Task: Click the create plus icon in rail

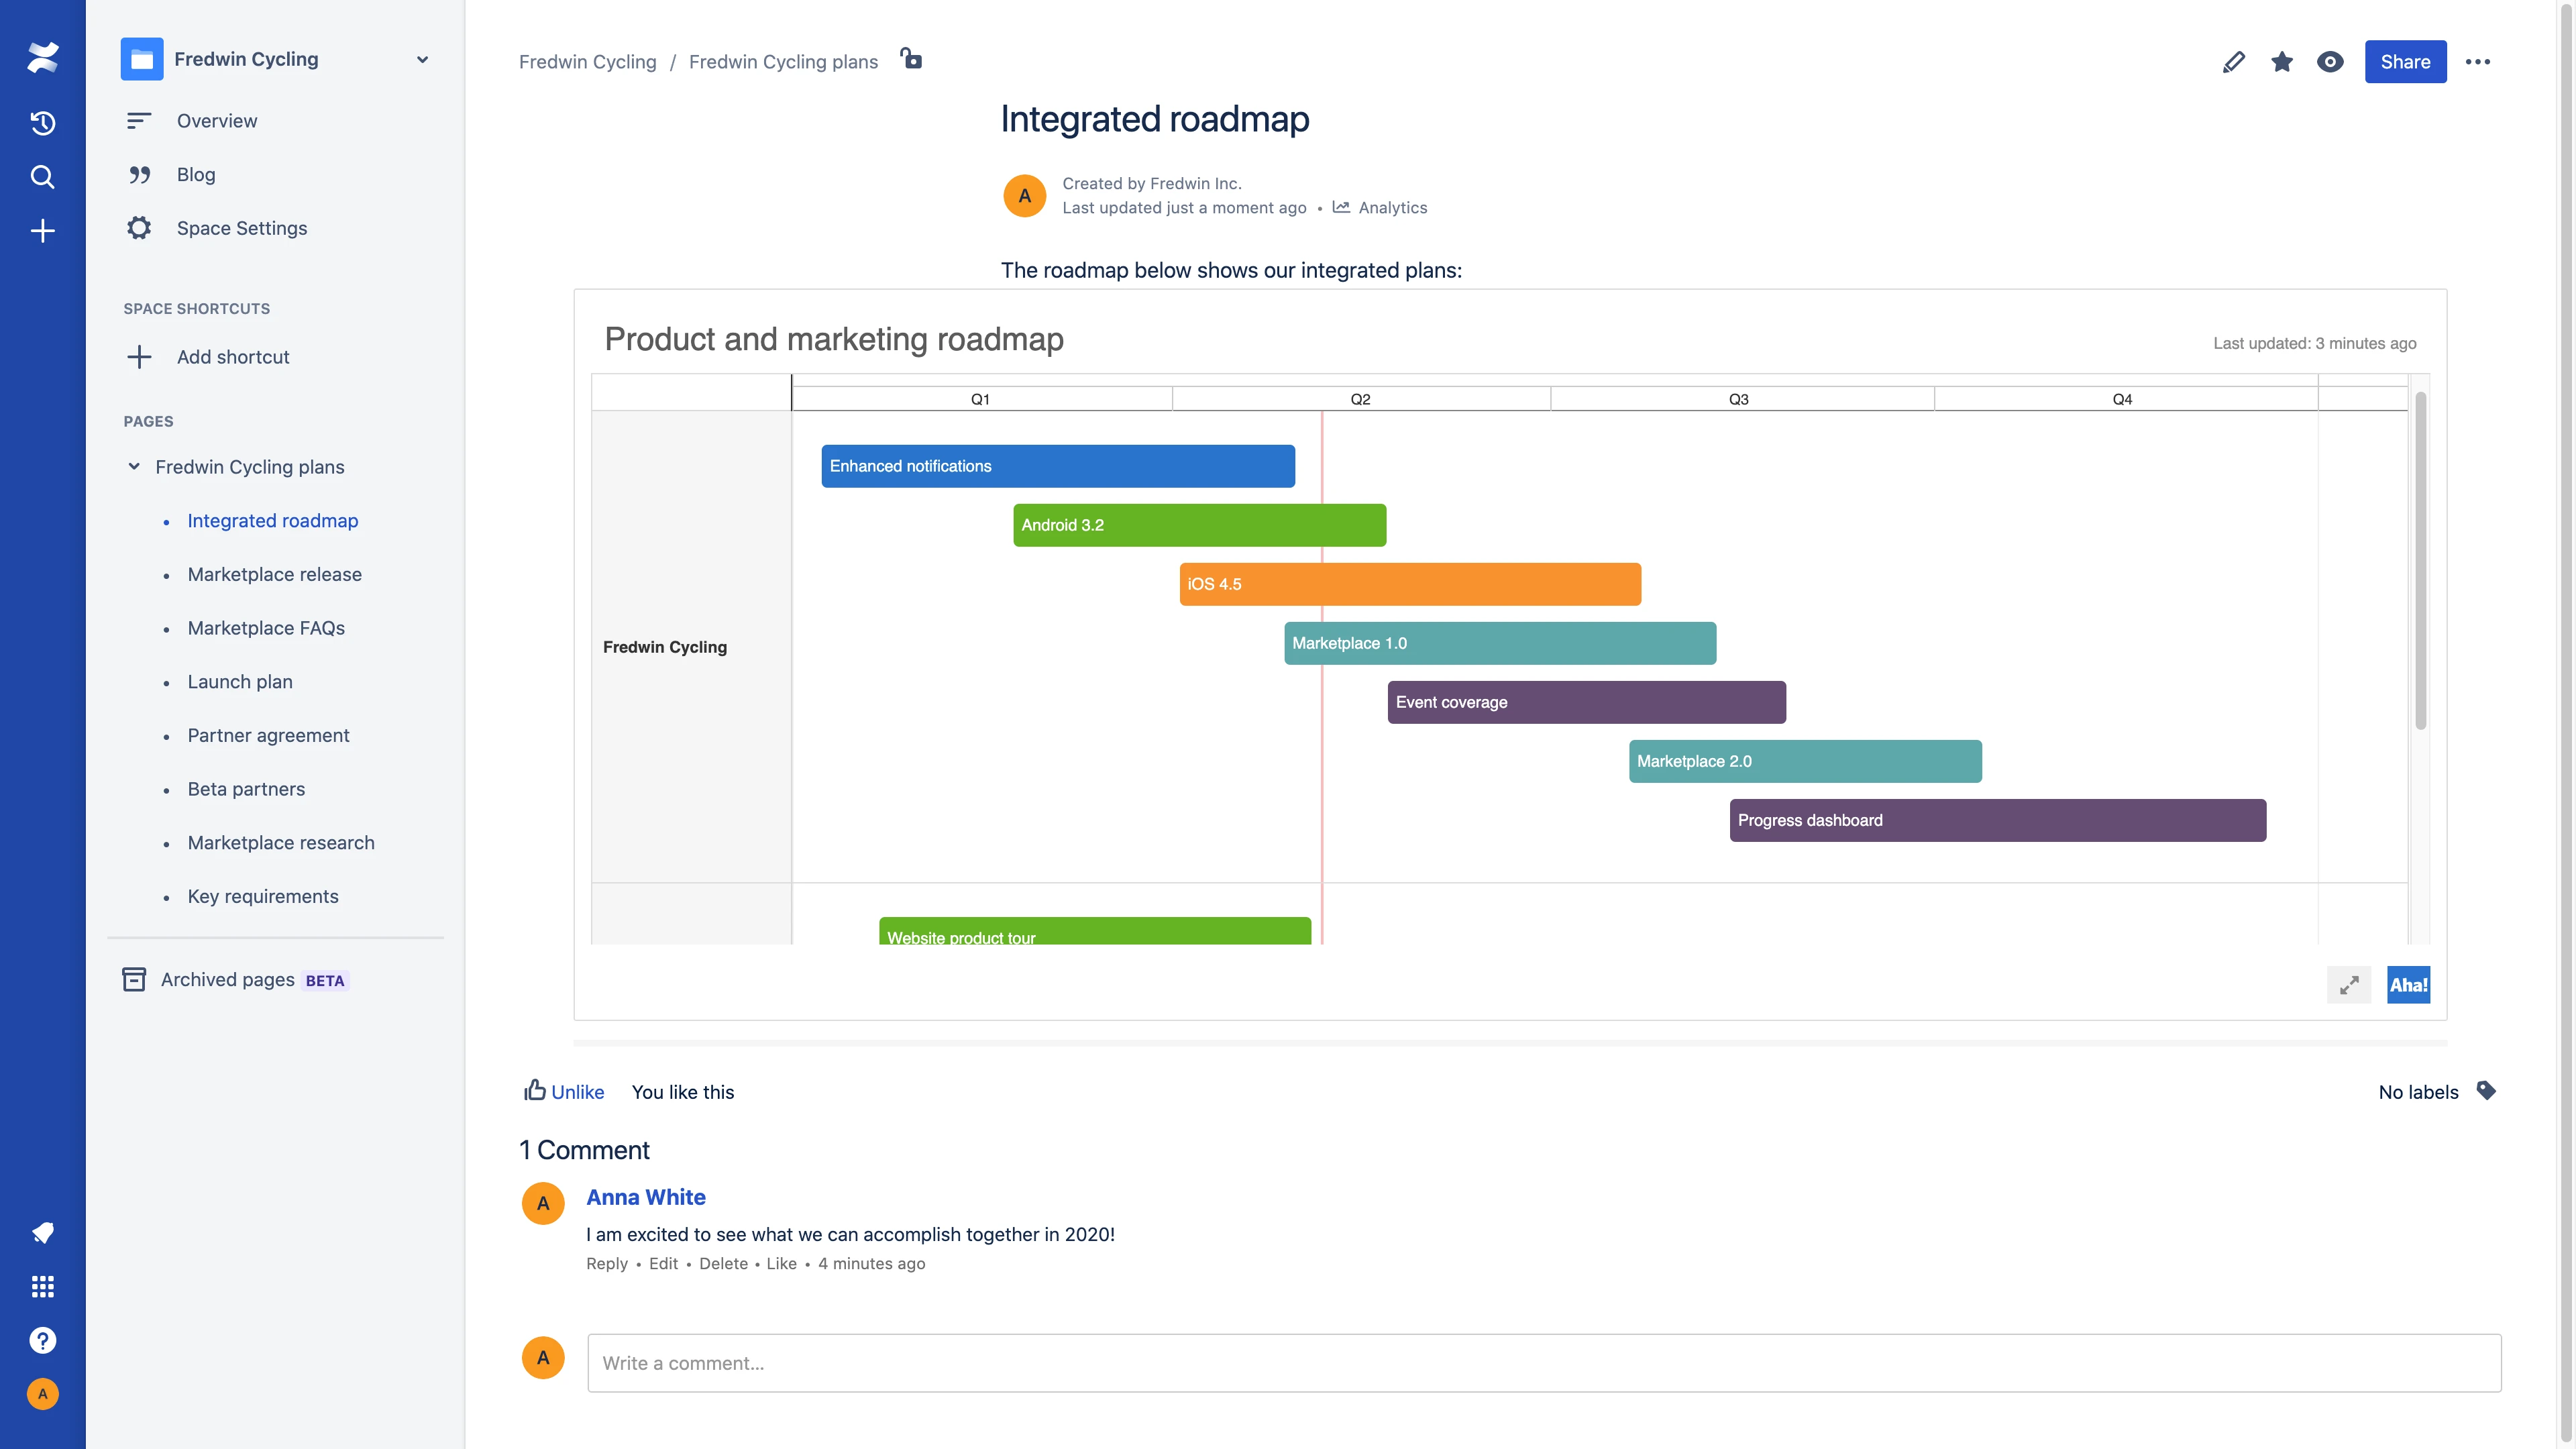Action: click(x=42, y=231)
